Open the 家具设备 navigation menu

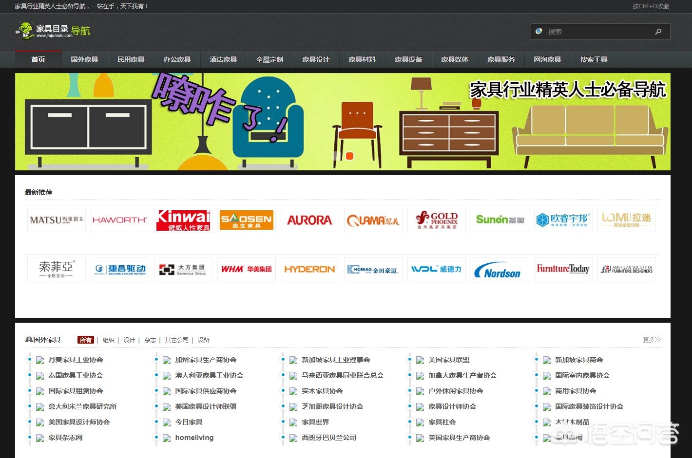[x=408, y=59]
